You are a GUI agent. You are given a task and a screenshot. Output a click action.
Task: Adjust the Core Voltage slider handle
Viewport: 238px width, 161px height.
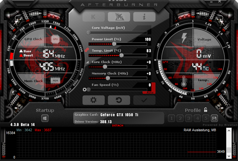[x=89, y=32]
